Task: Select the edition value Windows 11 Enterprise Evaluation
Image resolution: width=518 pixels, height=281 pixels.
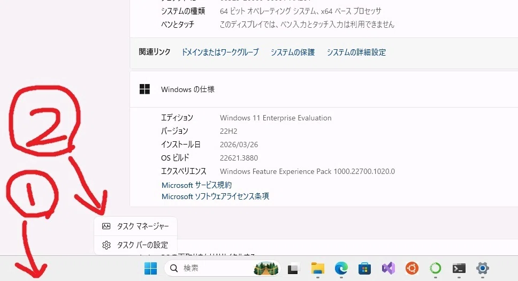Action: point(276,118)
